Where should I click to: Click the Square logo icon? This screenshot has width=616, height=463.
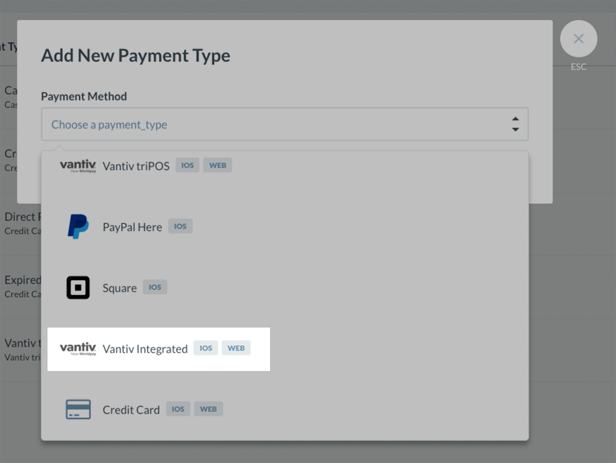point(78,288)
